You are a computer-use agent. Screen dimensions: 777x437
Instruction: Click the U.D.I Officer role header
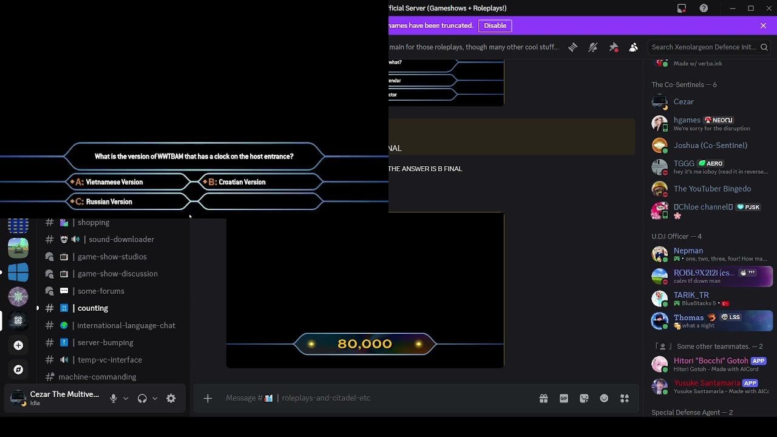coord(676,236)
